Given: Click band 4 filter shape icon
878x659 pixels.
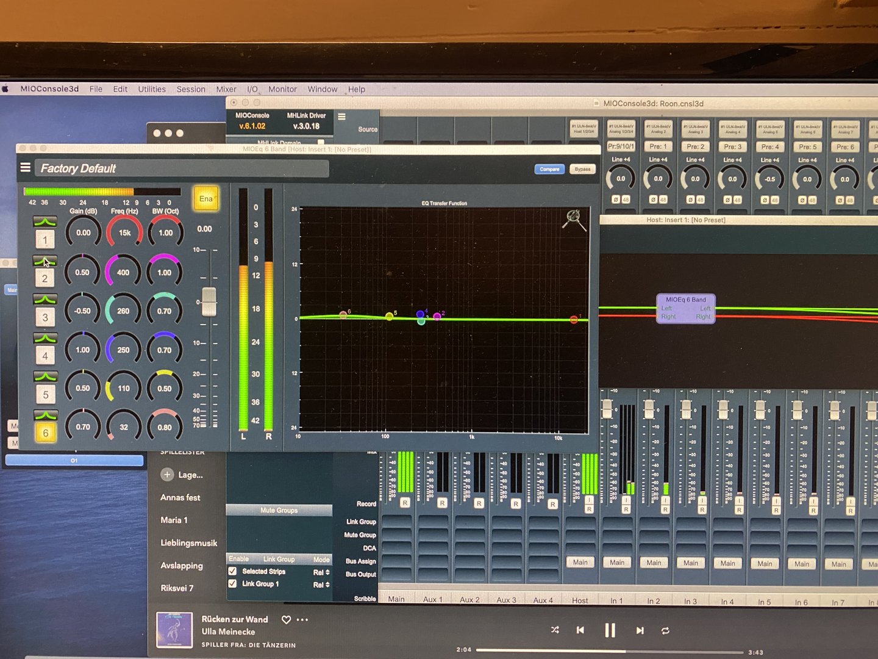Looking at the screenshot, I should pyautogui.click(x=45, y=338).
